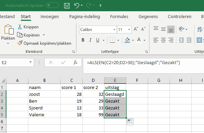Screen dimensions: 204x133
Task: Open the Formules ribbon tab
Action: [119, 17]
